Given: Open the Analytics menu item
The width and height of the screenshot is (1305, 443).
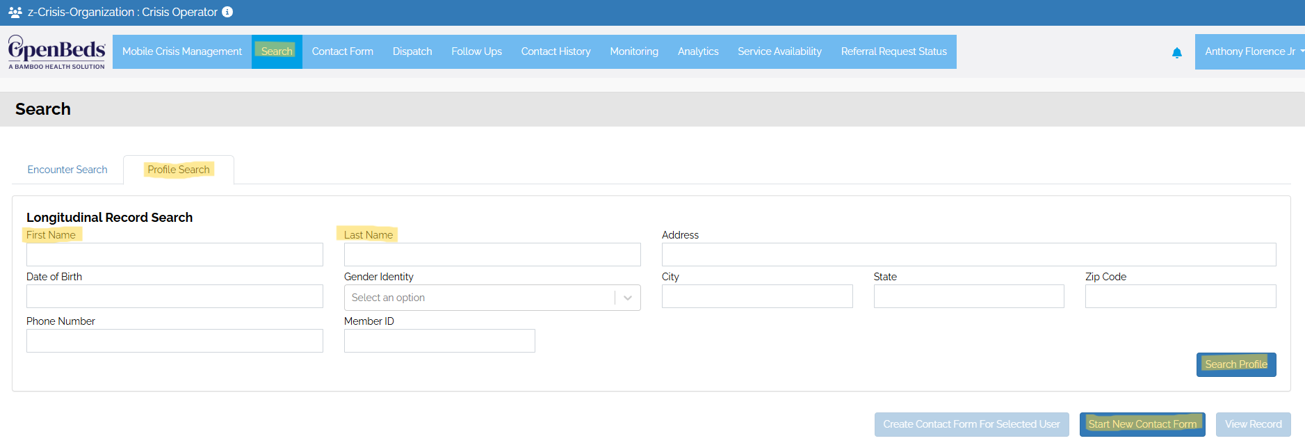Looking at the screenshot, I should click(698, 51).
